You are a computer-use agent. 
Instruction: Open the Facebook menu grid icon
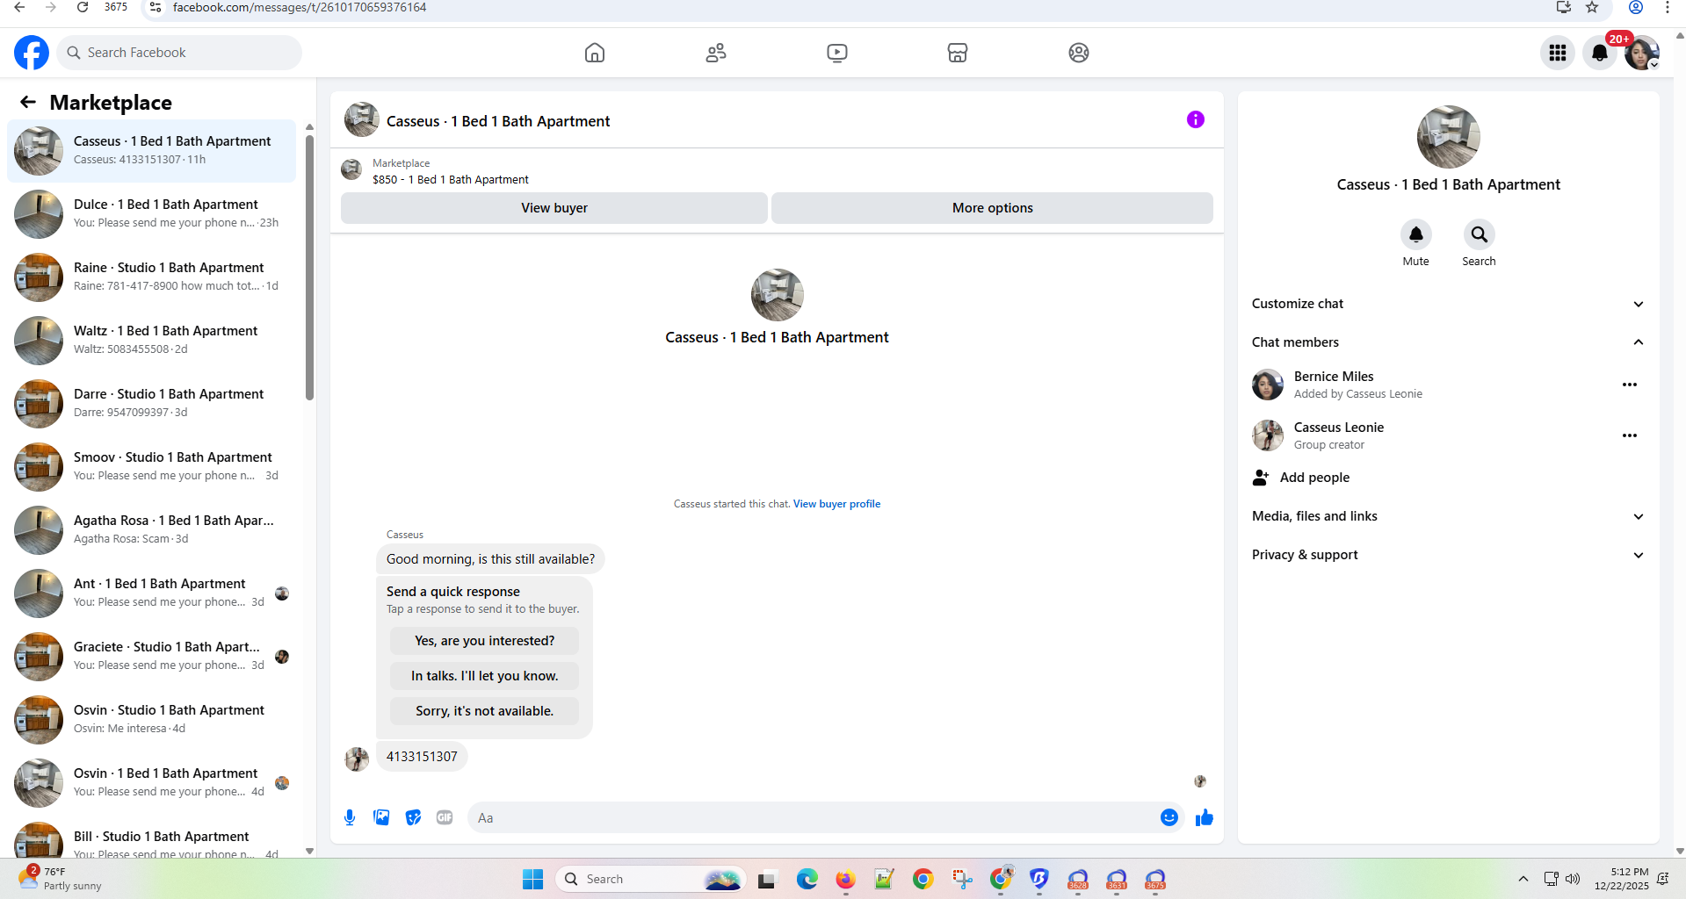1558,53
